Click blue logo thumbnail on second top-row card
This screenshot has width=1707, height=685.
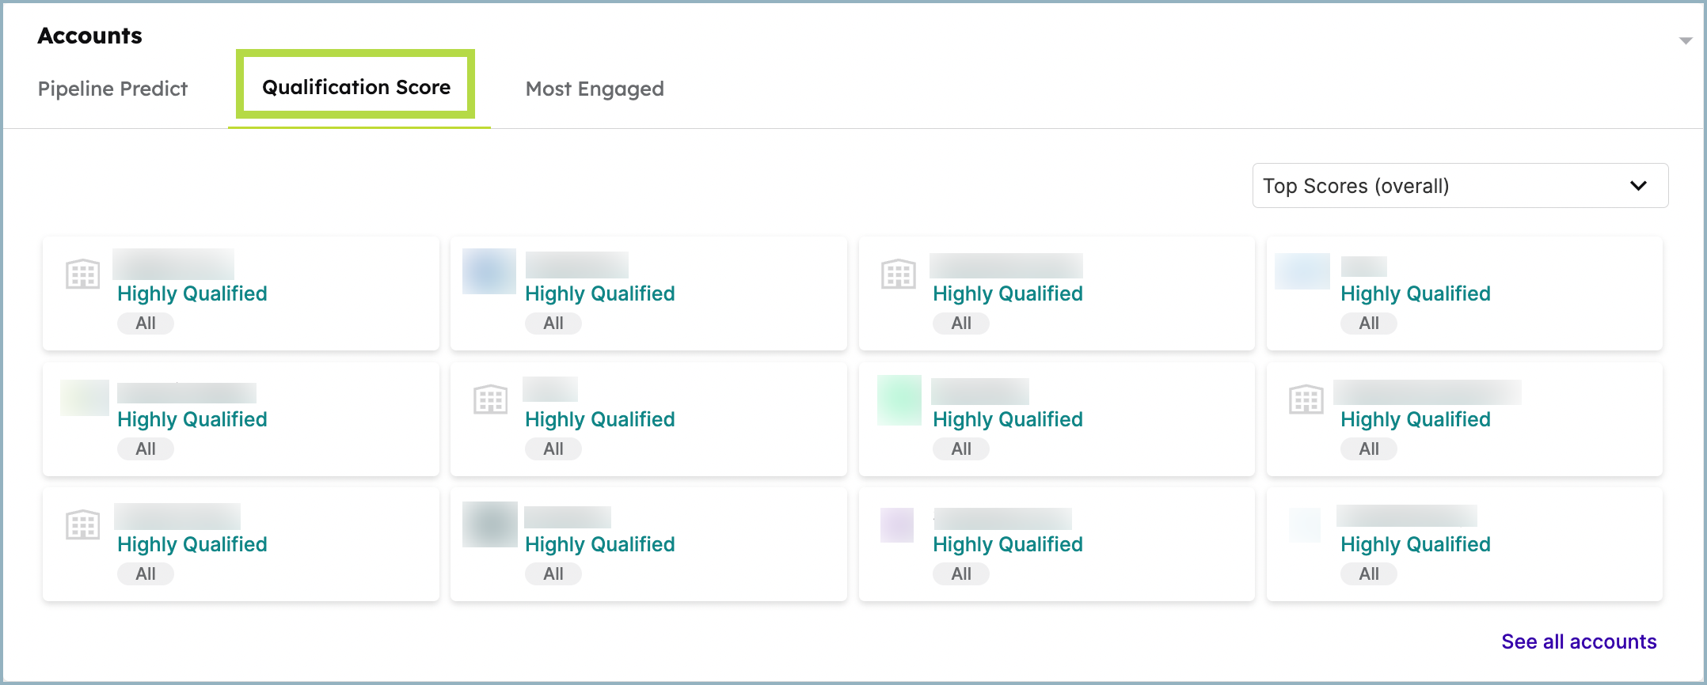pos(489,271)
